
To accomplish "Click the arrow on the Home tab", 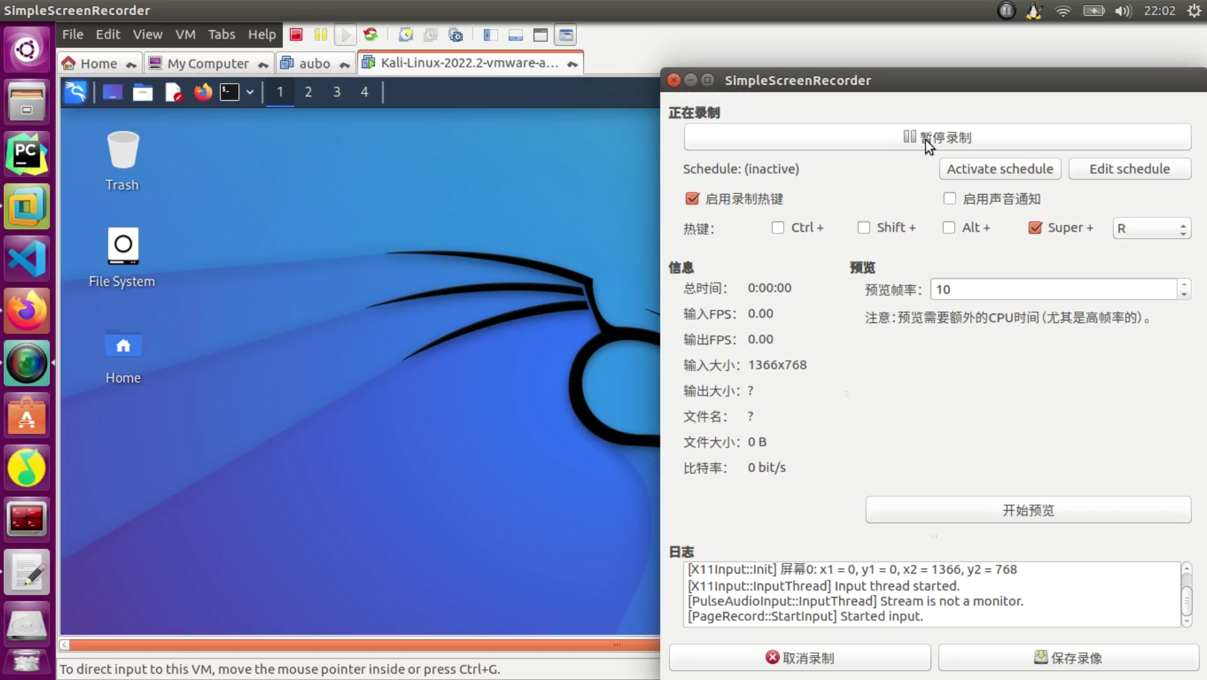I will point(131,64).
